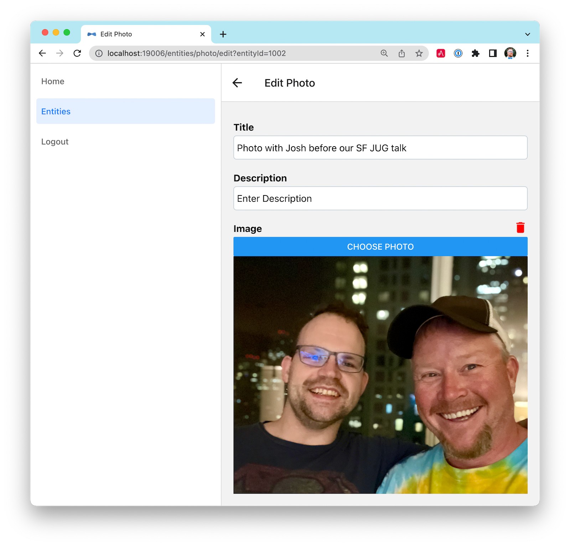View site information icon beside the URL
Viewport: 570px width, 546px height.
(x=99, y=53)
